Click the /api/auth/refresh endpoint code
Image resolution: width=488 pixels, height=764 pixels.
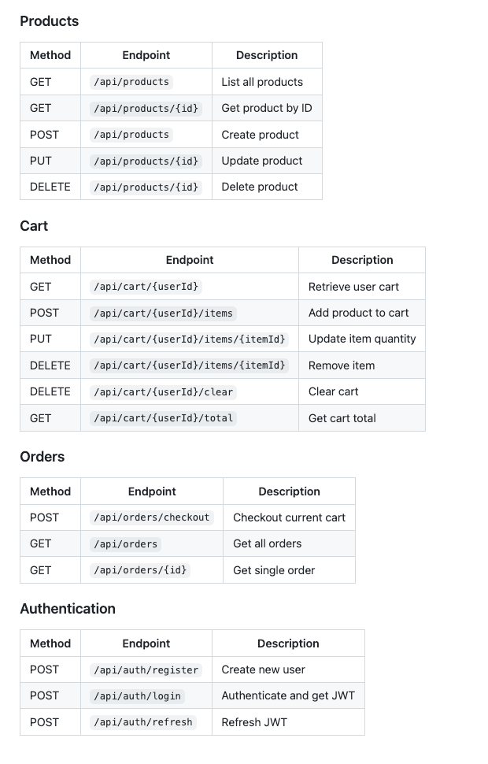(142, 722)
